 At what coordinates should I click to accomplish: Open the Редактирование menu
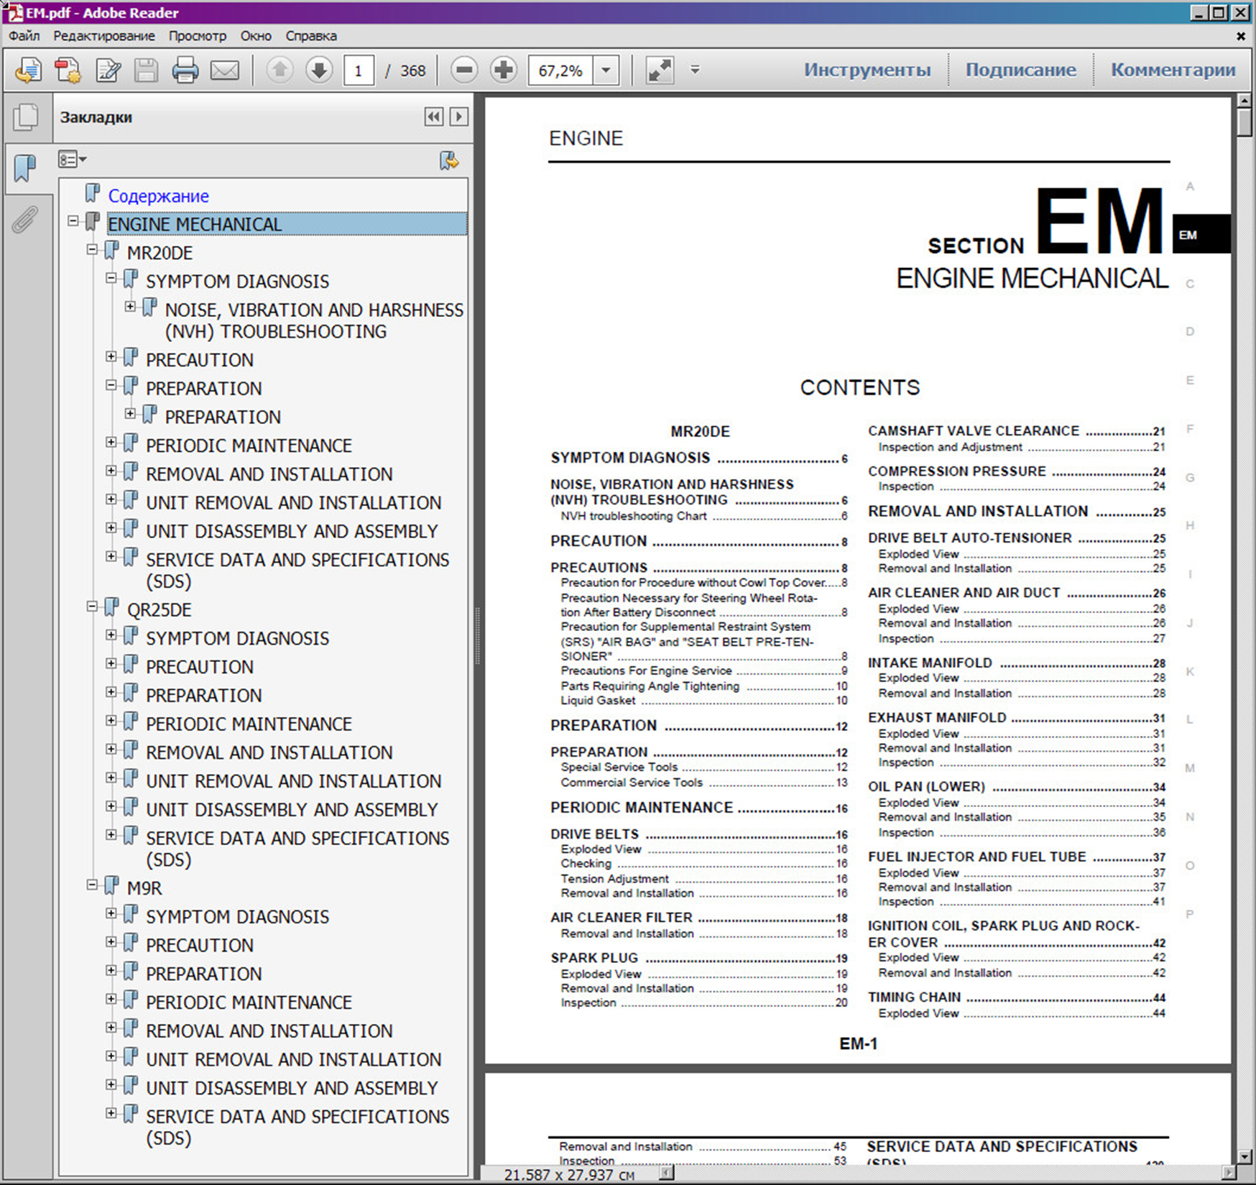click(104, 36)
